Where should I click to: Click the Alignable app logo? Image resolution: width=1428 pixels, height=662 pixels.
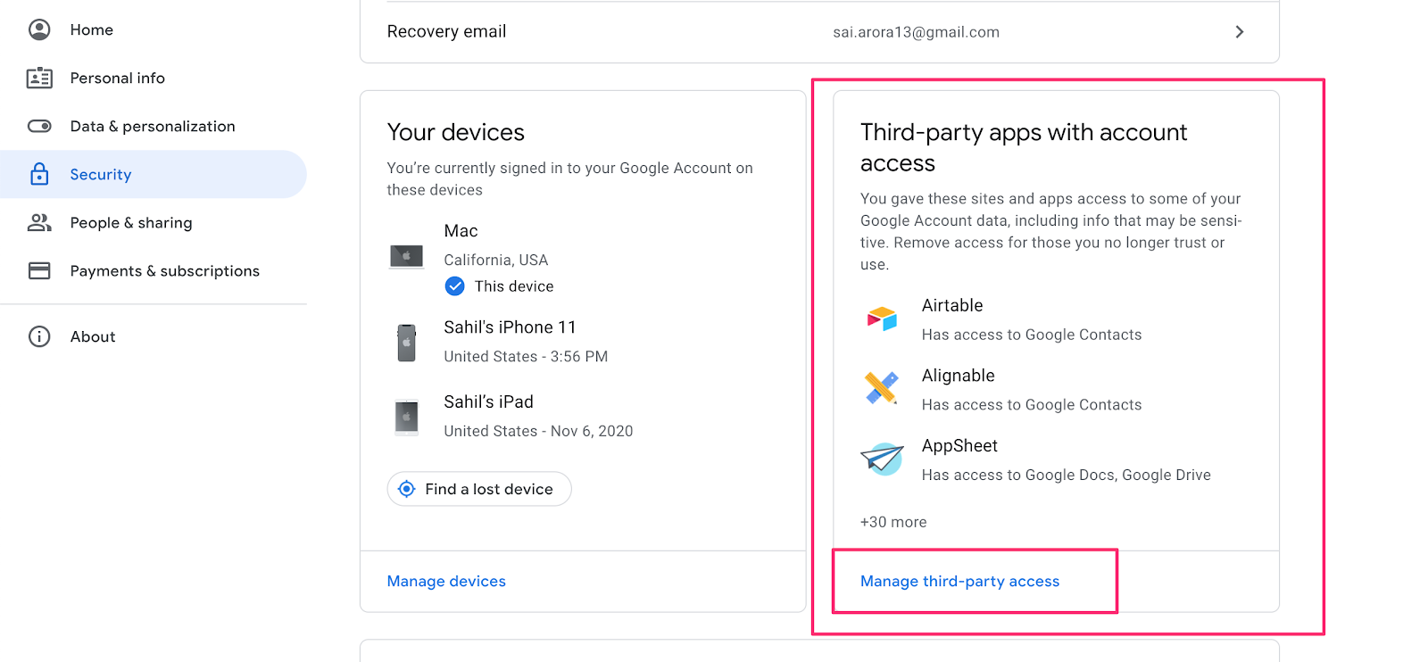(882, 388)
